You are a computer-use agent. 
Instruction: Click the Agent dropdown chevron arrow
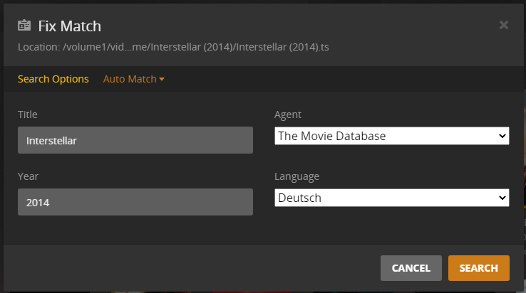pos(502,136)
